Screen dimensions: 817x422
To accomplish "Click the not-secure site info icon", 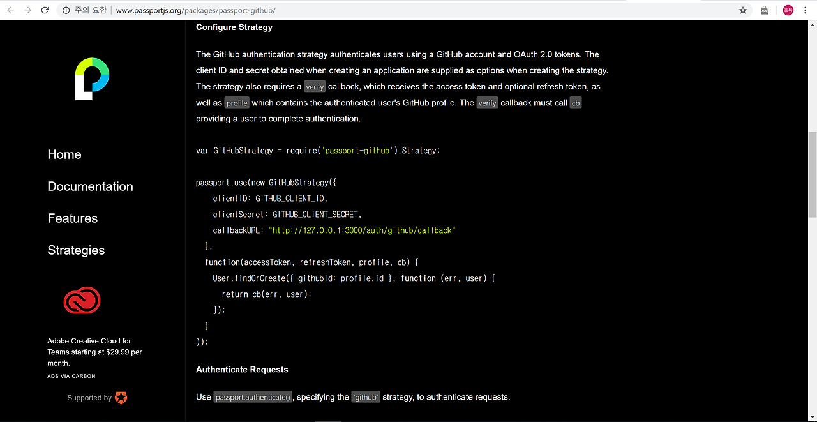I will tap(66, 10).
